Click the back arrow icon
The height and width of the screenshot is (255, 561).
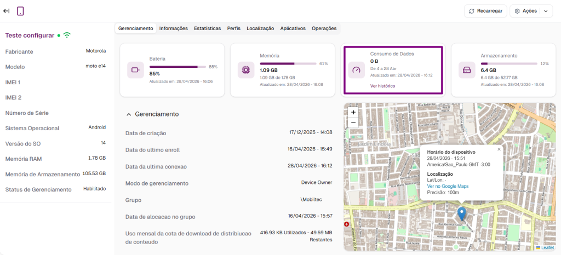(7, 11)
